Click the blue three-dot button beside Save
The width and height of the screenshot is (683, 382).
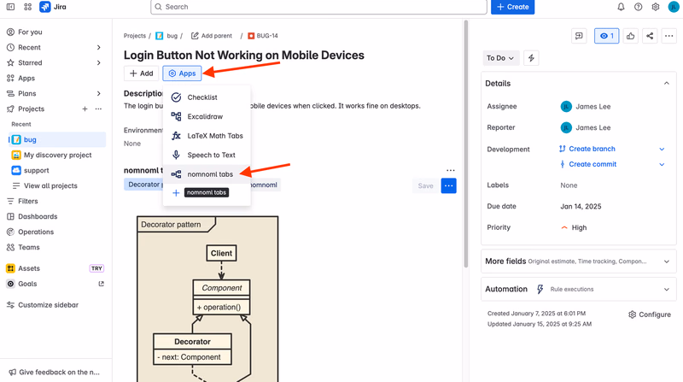click(x=449, y=185)
